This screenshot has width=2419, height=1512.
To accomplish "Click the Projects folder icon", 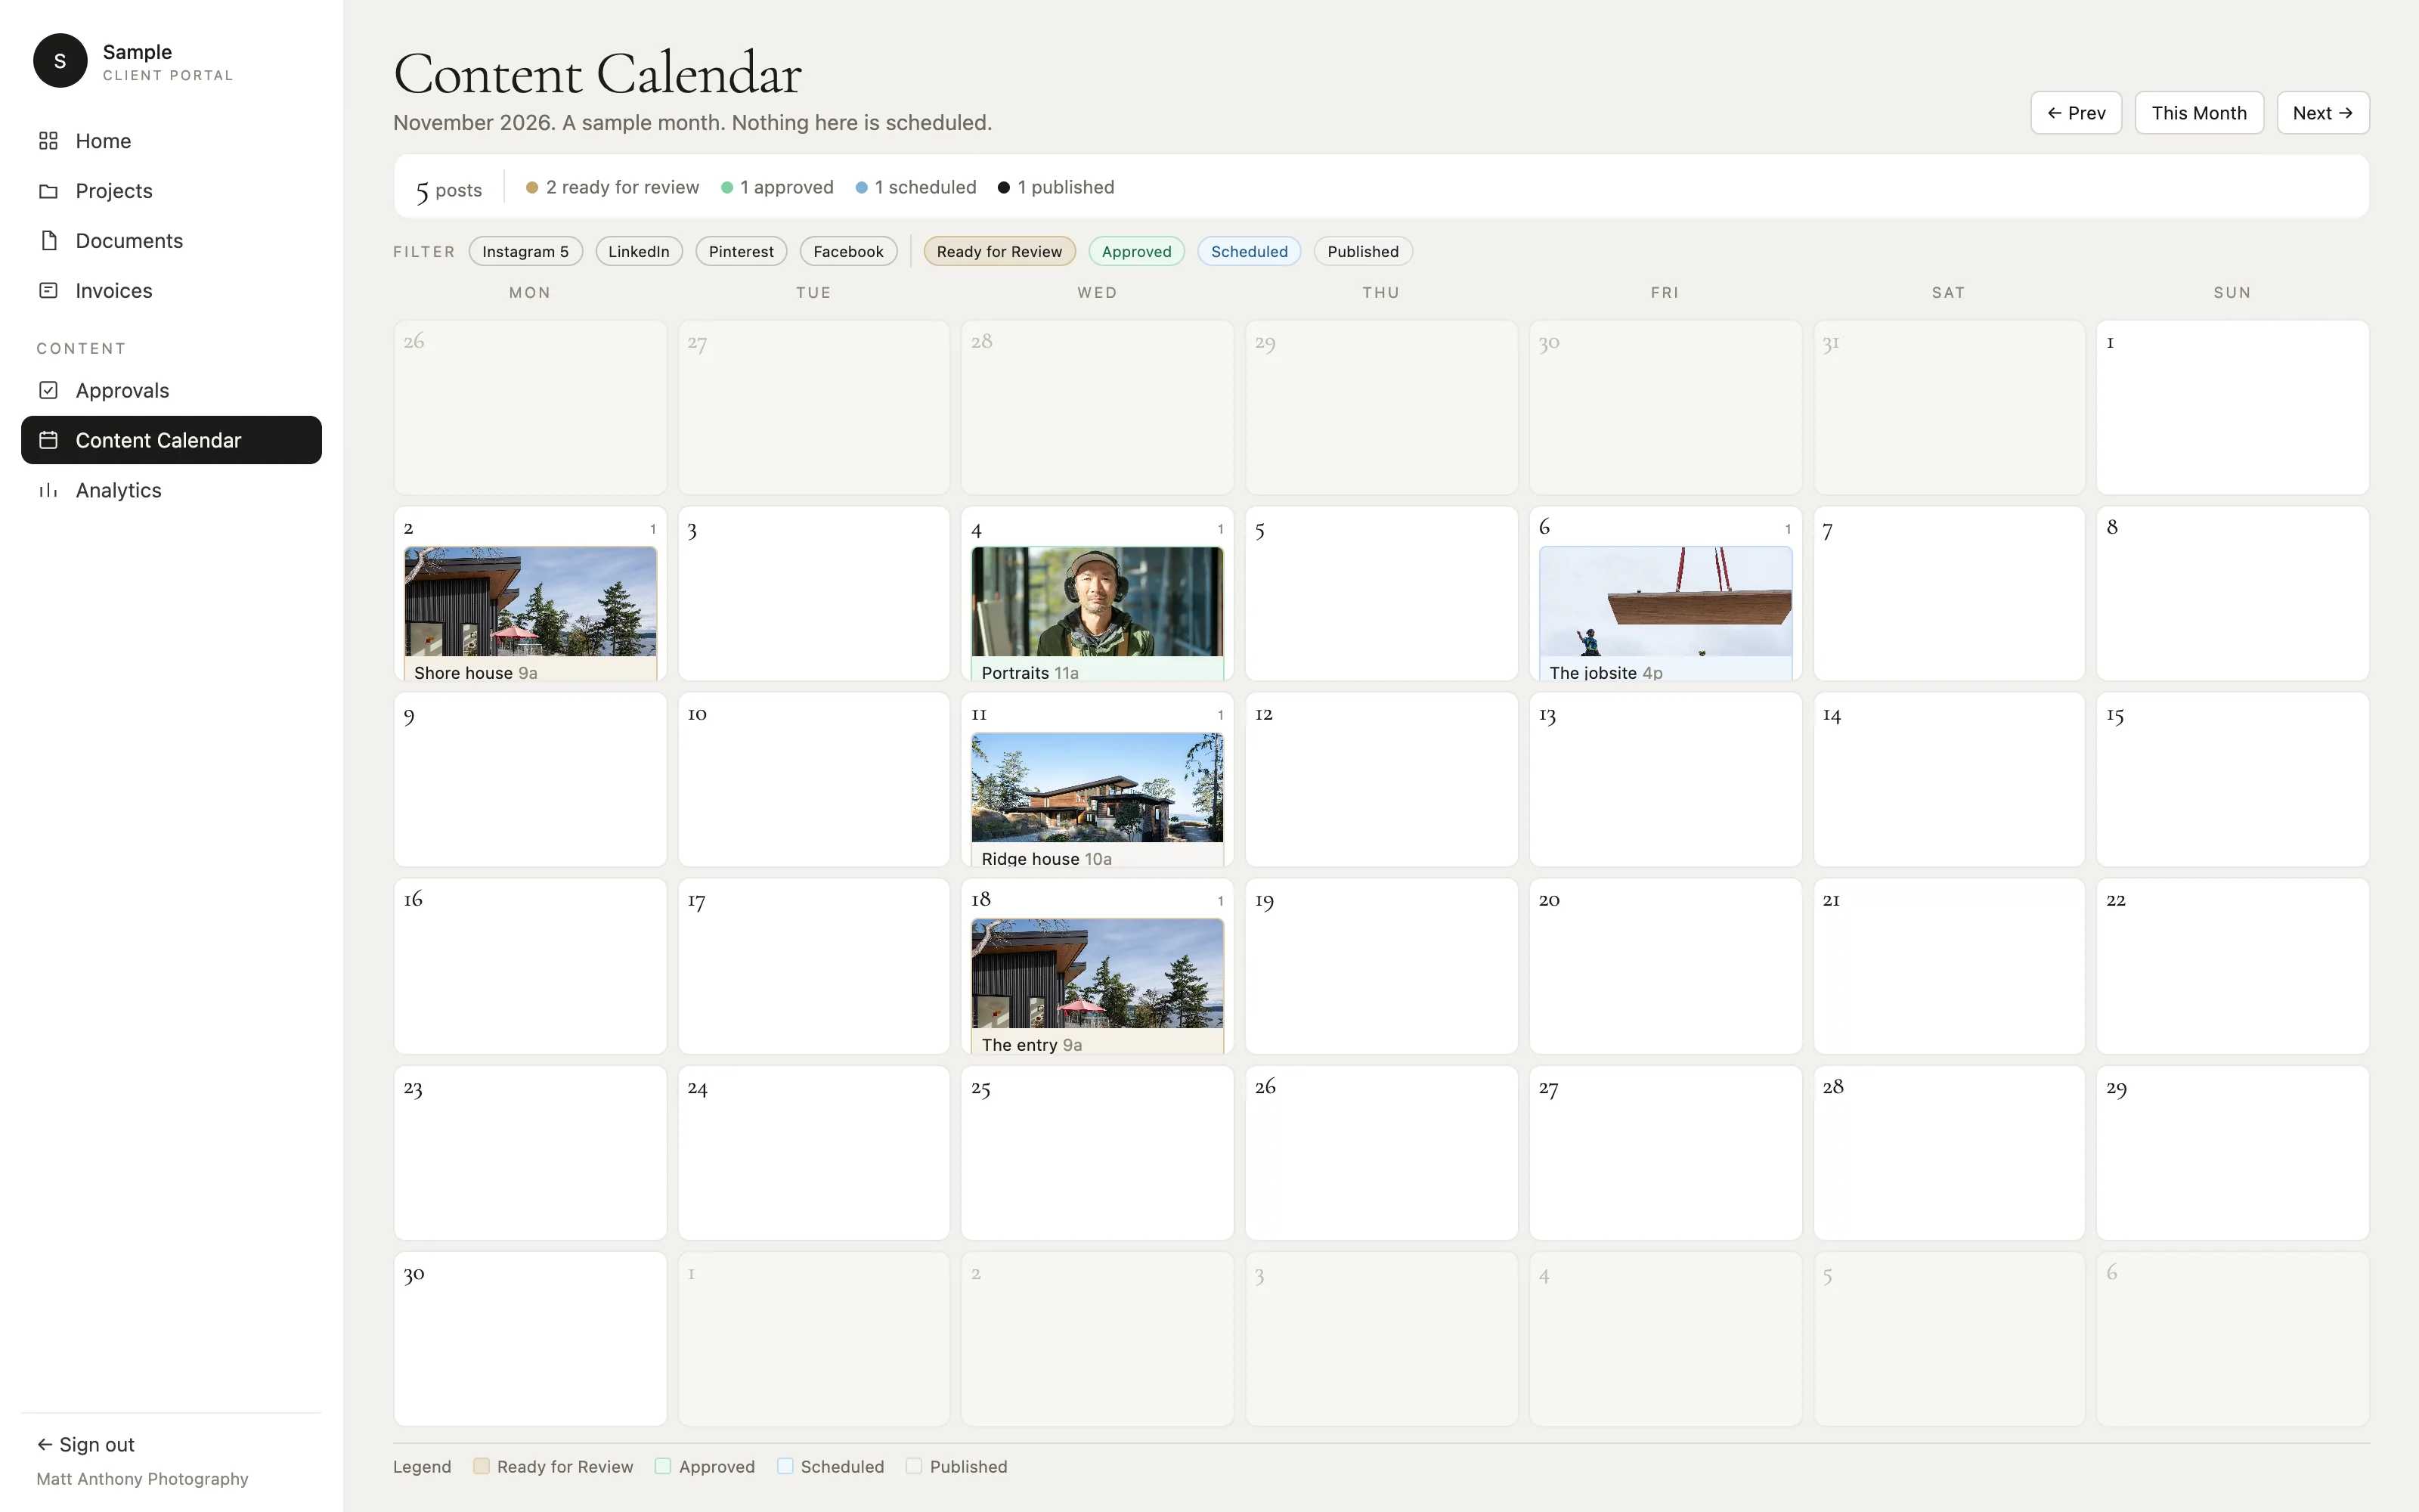I will coord(48,191).
